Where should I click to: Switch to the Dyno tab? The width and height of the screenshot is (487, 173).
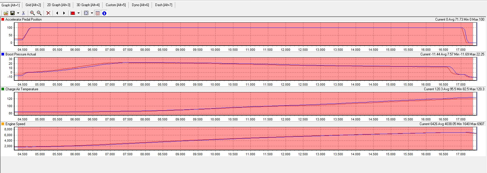(140, 5)
